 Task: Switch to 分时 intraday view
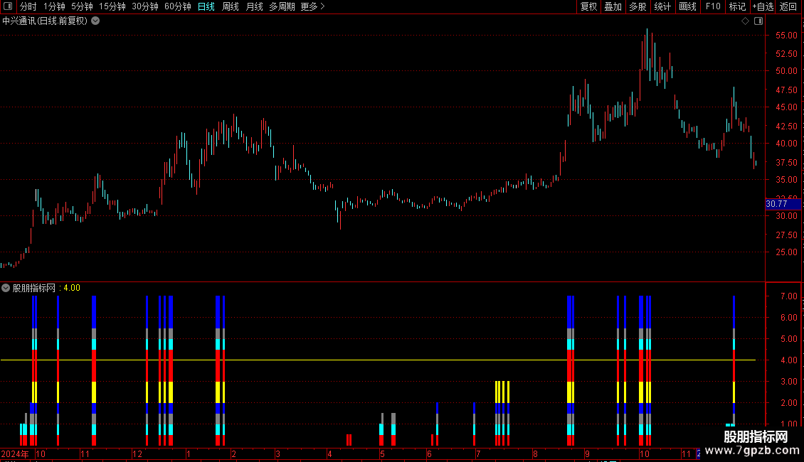point(28,6)
